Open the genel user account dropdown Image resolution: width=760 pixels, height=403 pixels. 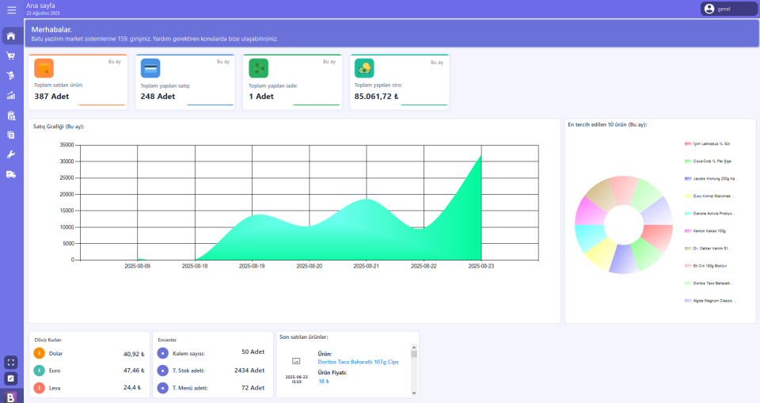(x=729, y=9)
